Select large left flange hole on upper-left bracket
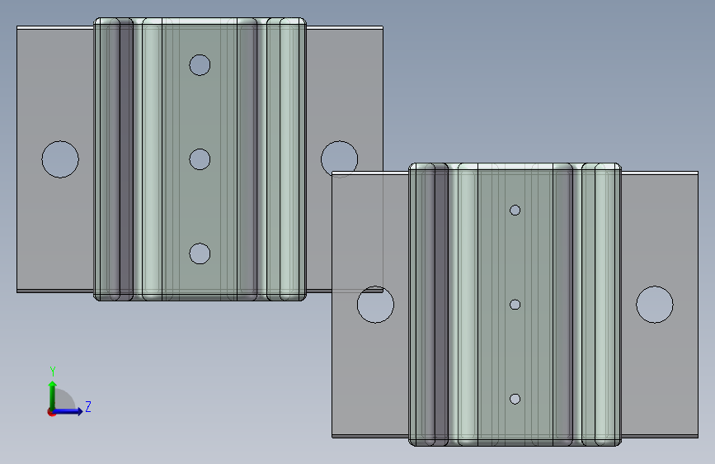This screenshot has height=464, width=715. tap(60, 159)
